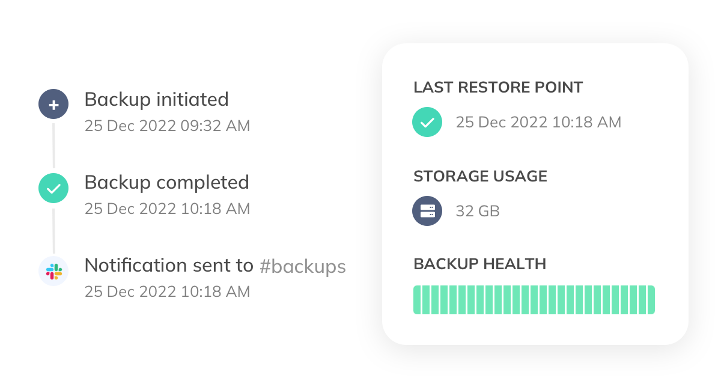Click the restore point date 10:18 AM
Screen dimensions: 727x387
pyautogui.click(x=538, y=123)
